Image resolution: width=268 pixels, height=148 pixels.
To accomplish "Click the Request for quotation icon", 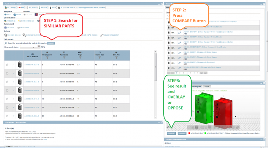I will 101,35.
